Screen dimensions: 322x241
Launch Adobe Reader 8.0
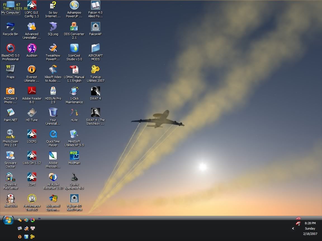pyautogui.click(x=32, y=90)
